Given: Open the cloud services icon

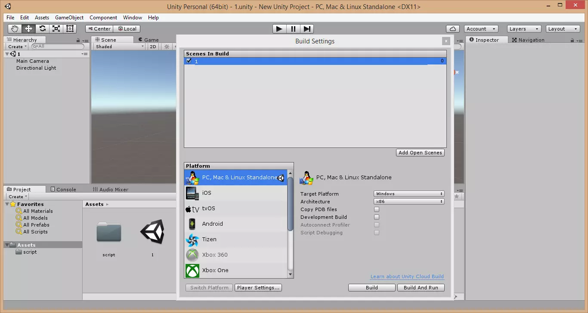Looking at the screenshot, I should point(452,29).
